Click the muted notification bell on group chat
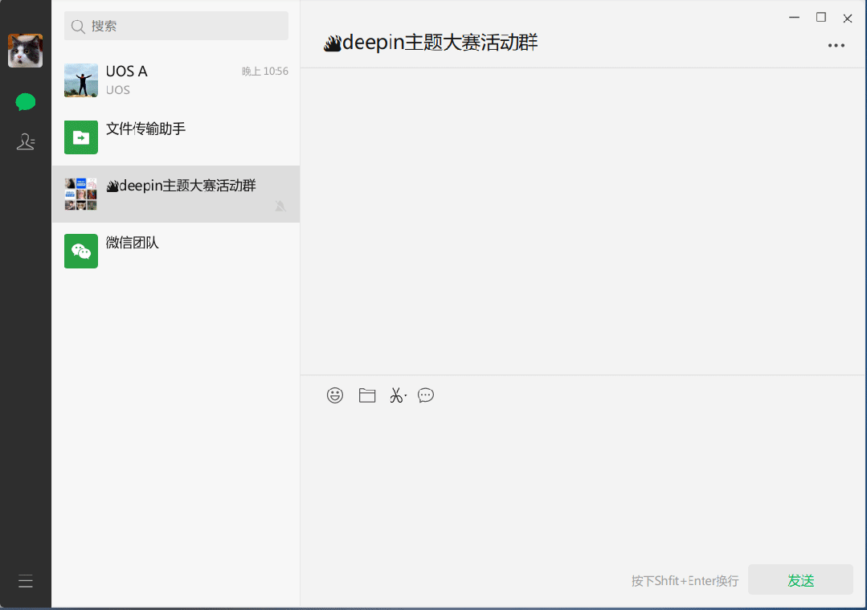 pos(280,207)
